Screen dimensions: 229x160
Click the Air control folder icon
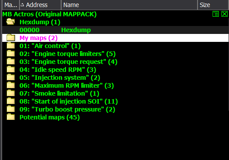[x=11, y=46]
